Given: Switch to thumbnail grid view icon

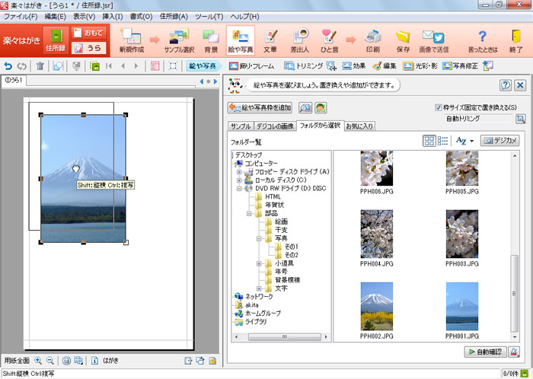Looking at the screenshot, I should pyautogui.click(x=429, y=141).
